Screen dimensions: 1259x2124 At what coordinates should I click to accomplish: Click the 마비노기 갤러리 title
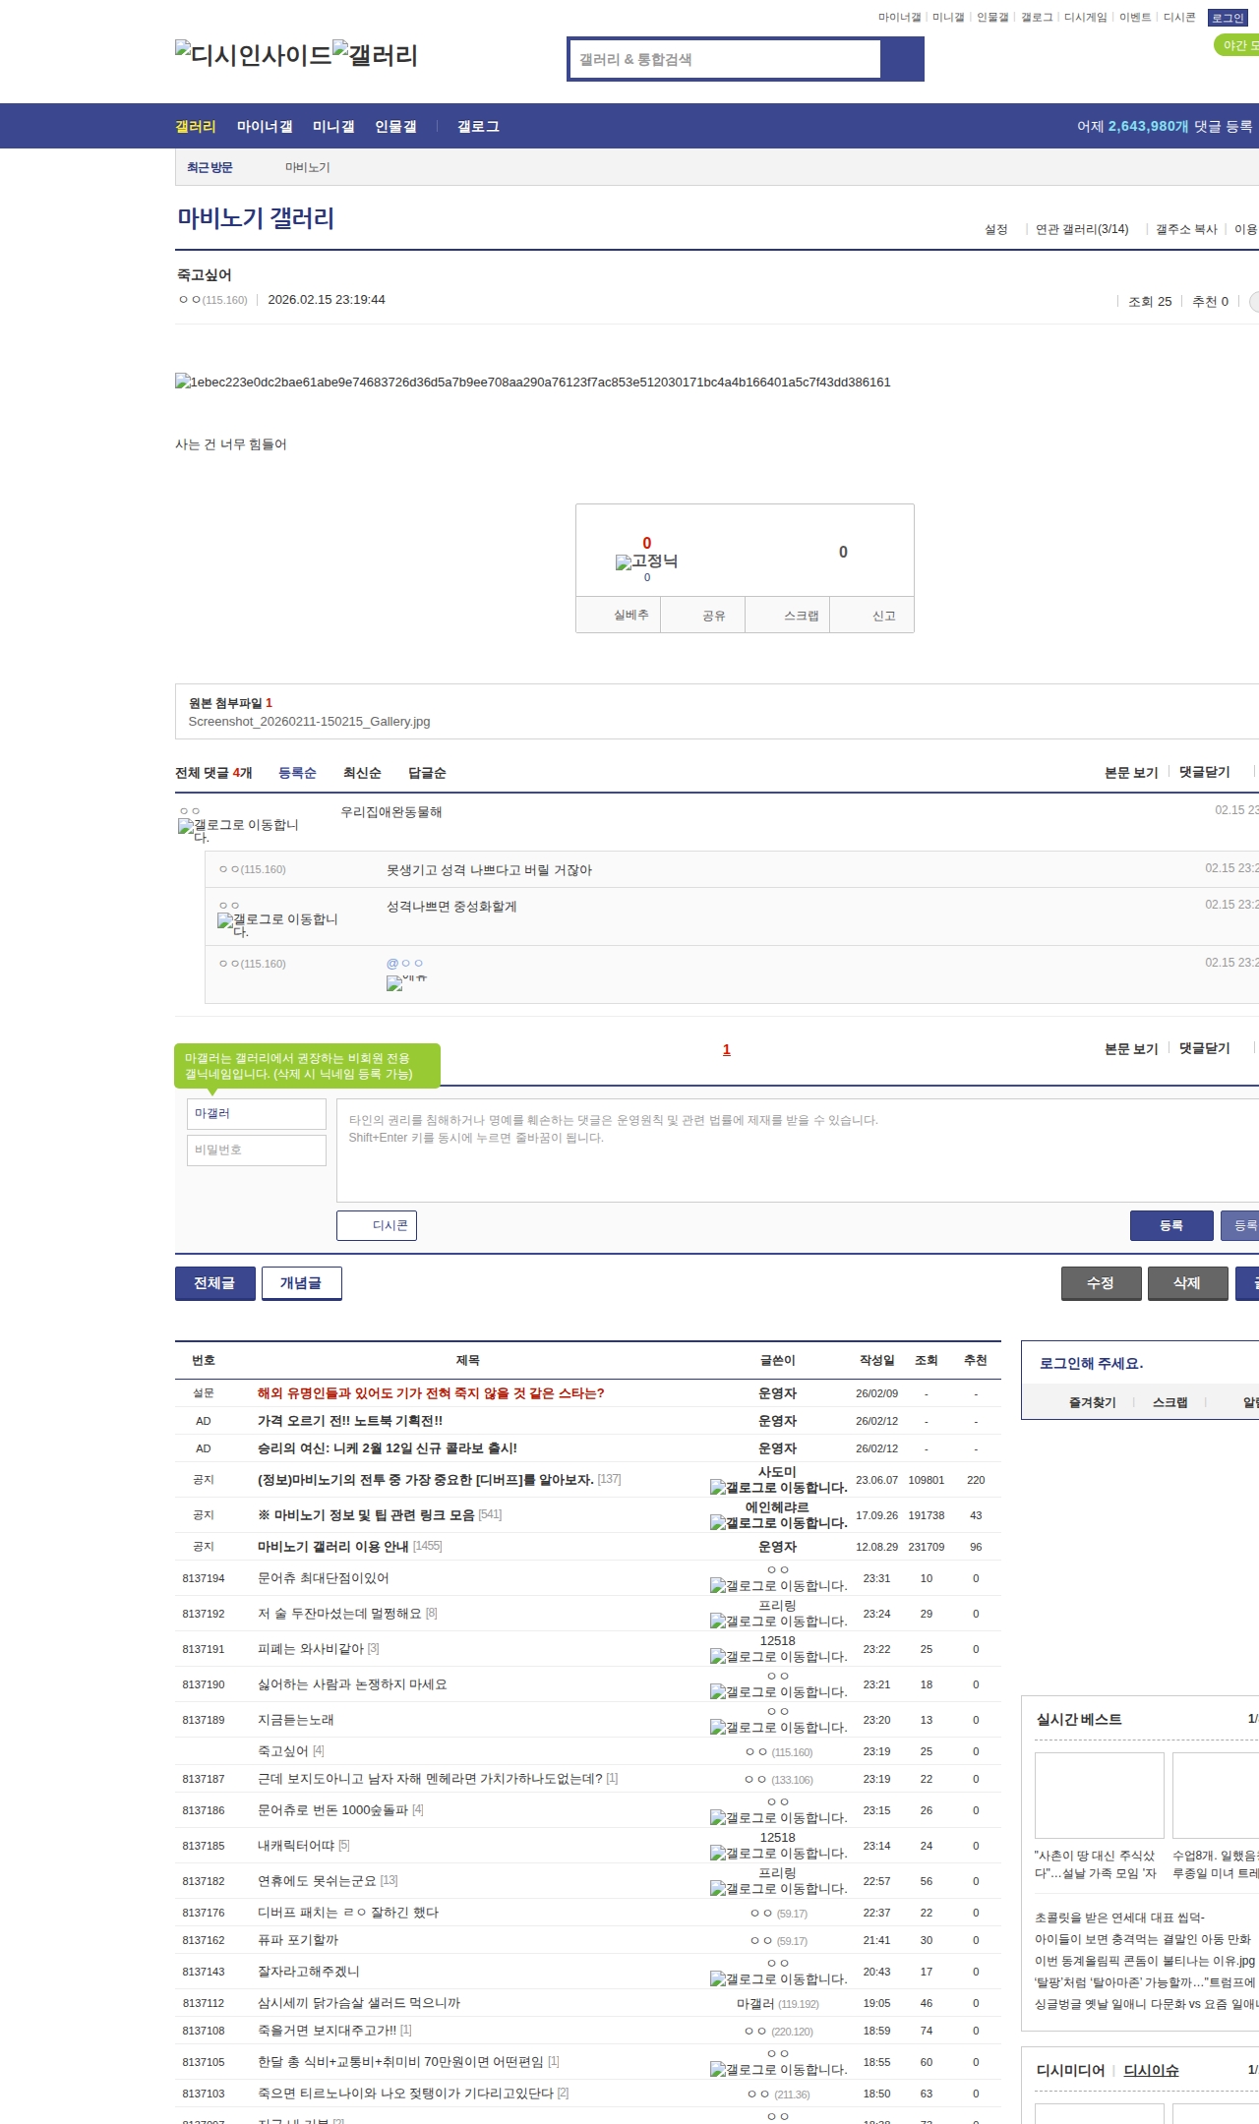(256, 217)
